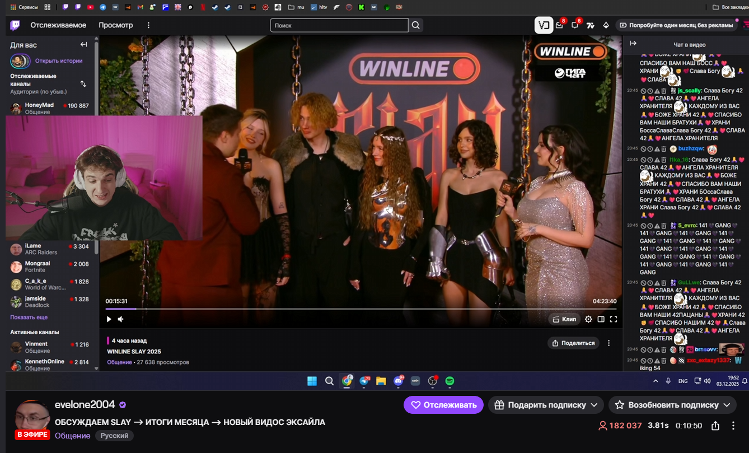This screenshot has width=749, height=453.
Task: Open File Explorer from the taskbar
Action: pos(381,381)
